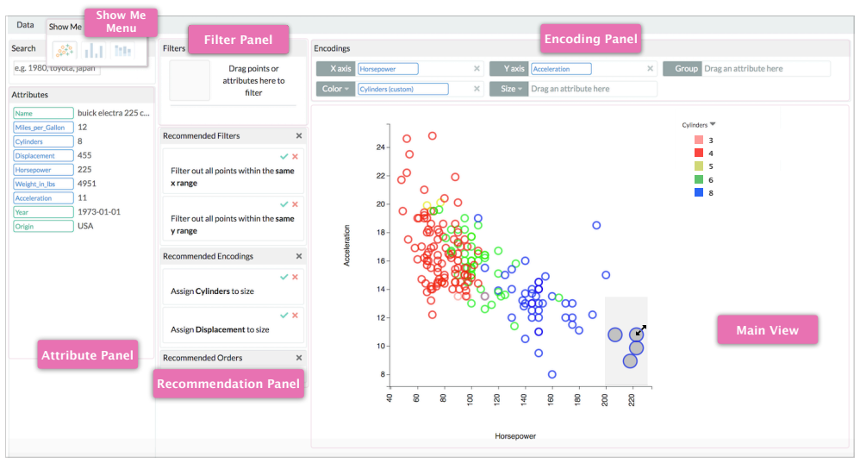
Task: Select the Miles_per_Gallon attribute pill
Action: click(43, 128)
